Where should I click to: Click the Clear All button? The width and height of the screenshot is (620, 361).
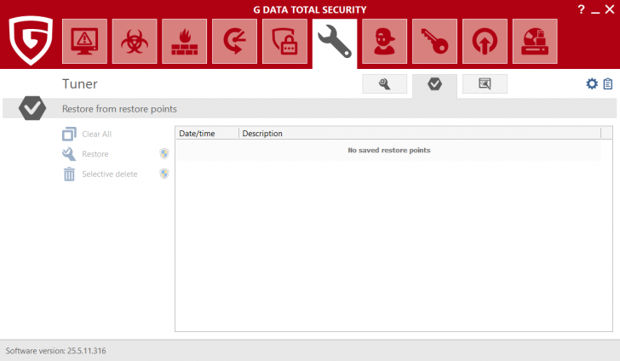pos(87,134)
